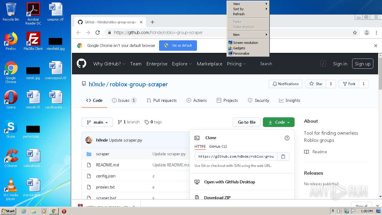
Task: Open the Recycle Bin desktop icon
Action: (11, 12)
